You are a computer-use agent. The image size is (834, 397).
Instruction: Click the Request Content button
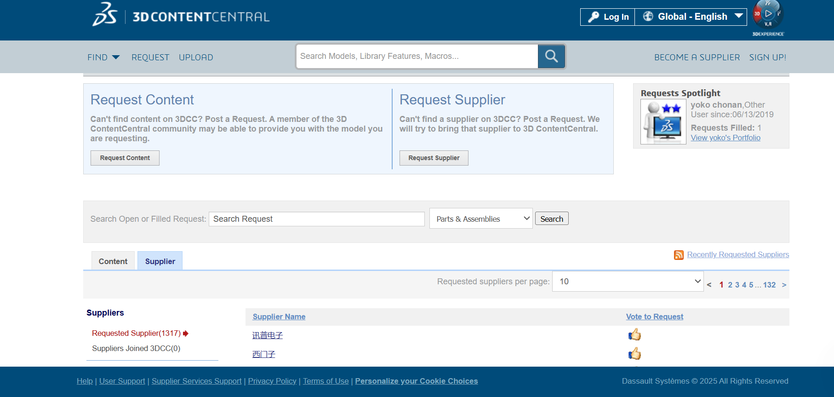(125, 158)
